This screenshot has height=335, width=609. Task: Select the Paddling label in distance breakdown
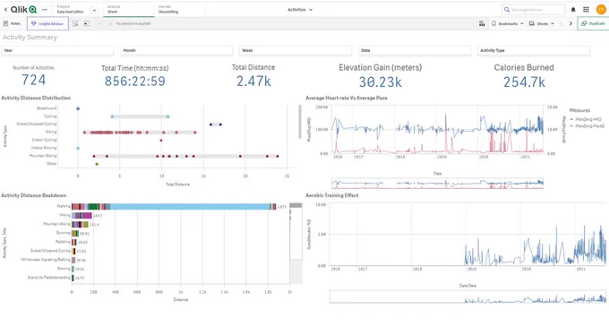tap(63, 242)
